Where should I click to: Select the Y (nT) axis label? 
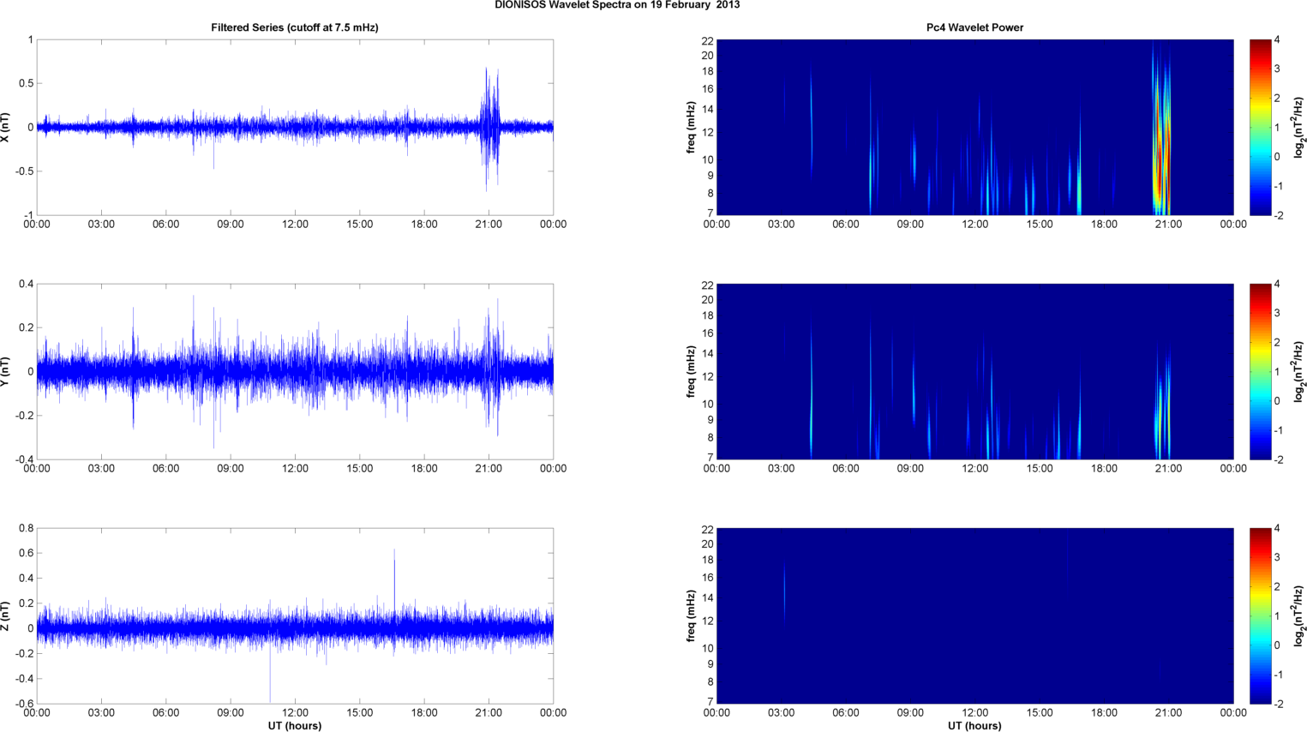[6, 371]
